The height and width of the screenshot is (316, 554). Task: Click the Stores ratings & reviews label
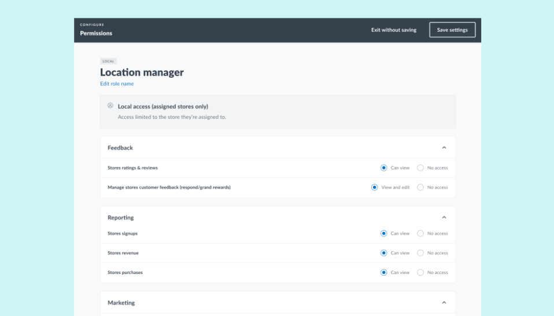[x=132, y=168]
